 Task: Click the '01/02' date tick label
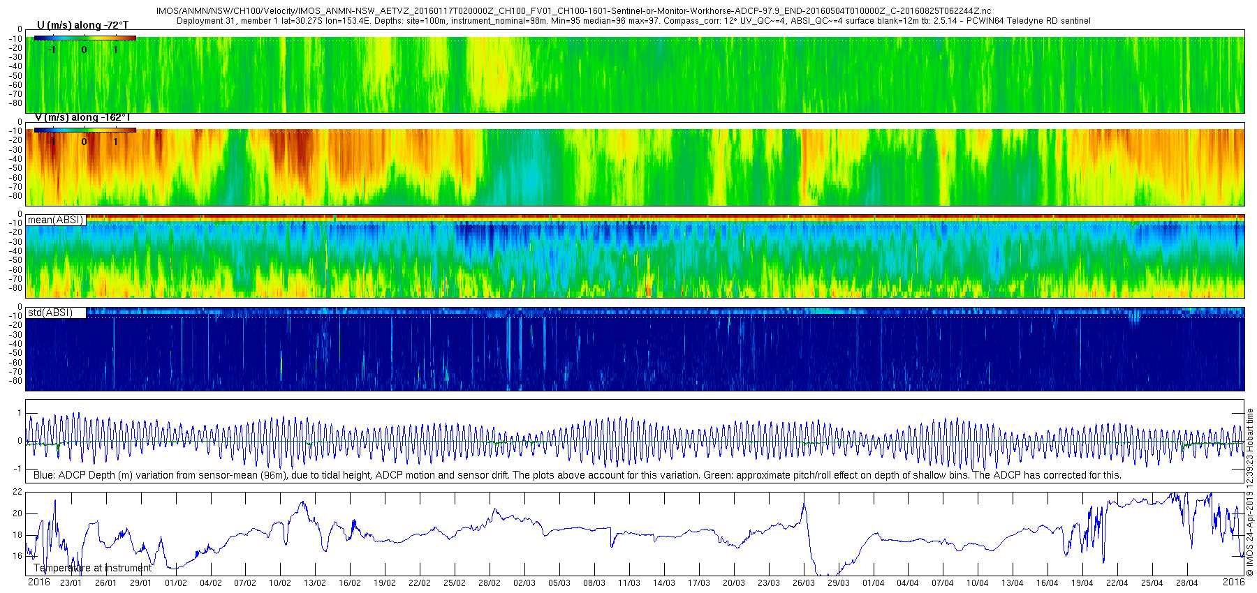click(175, 583)
